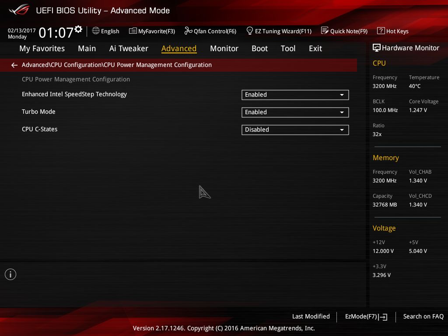Click +5V value 5.040 V
The width and height of the screenshot is (448, 336).
click(x=418, y=251)
